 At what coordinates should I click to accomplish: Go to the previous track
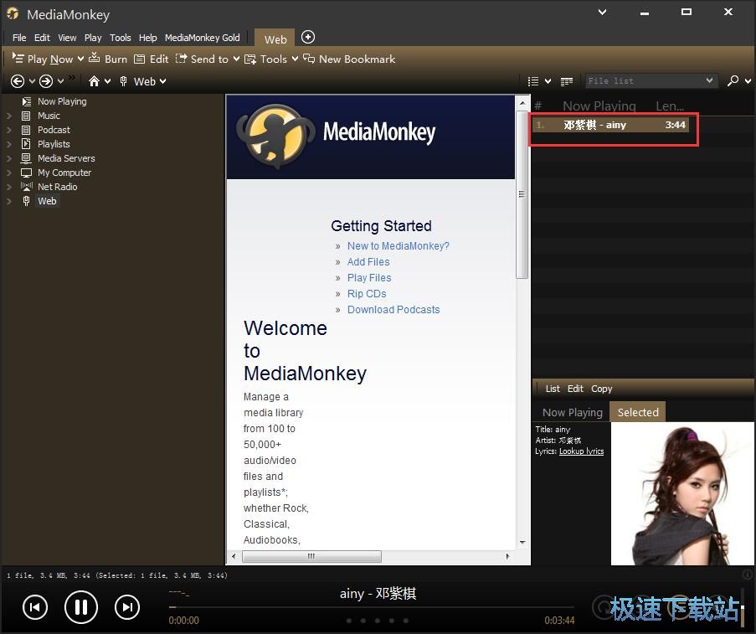(x=35, y=606)
